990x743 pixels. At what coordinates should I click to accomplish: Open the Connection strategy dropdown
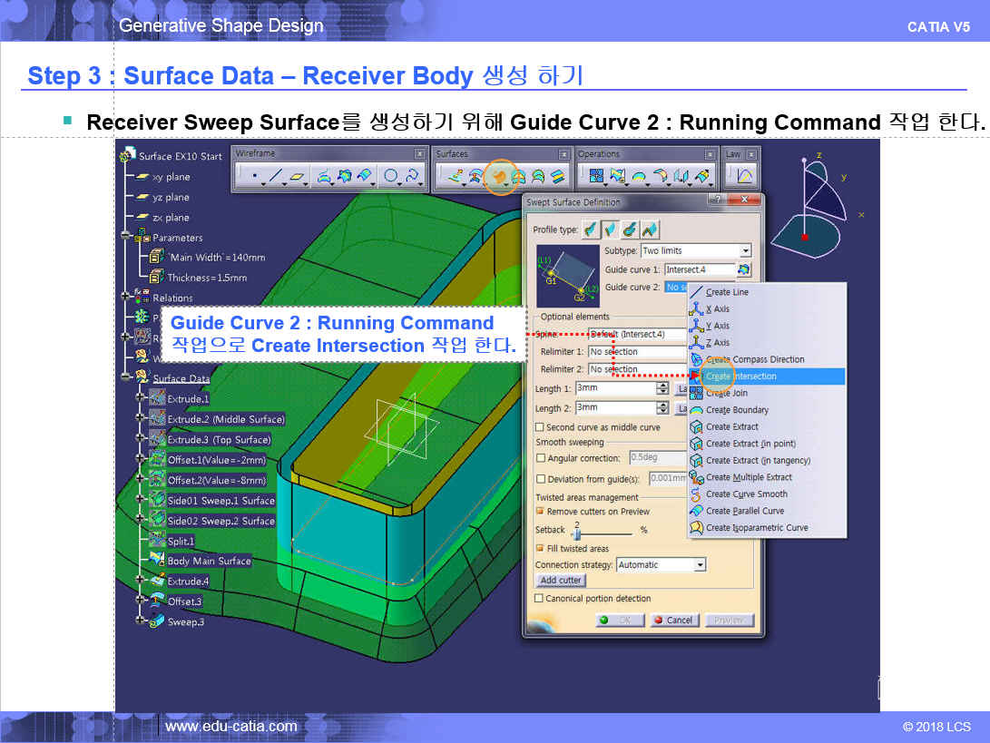(700, 565)
